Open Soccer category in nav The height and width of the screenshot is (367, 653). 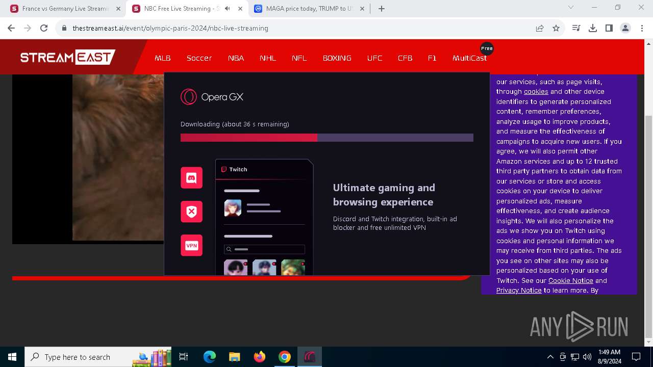199,58
